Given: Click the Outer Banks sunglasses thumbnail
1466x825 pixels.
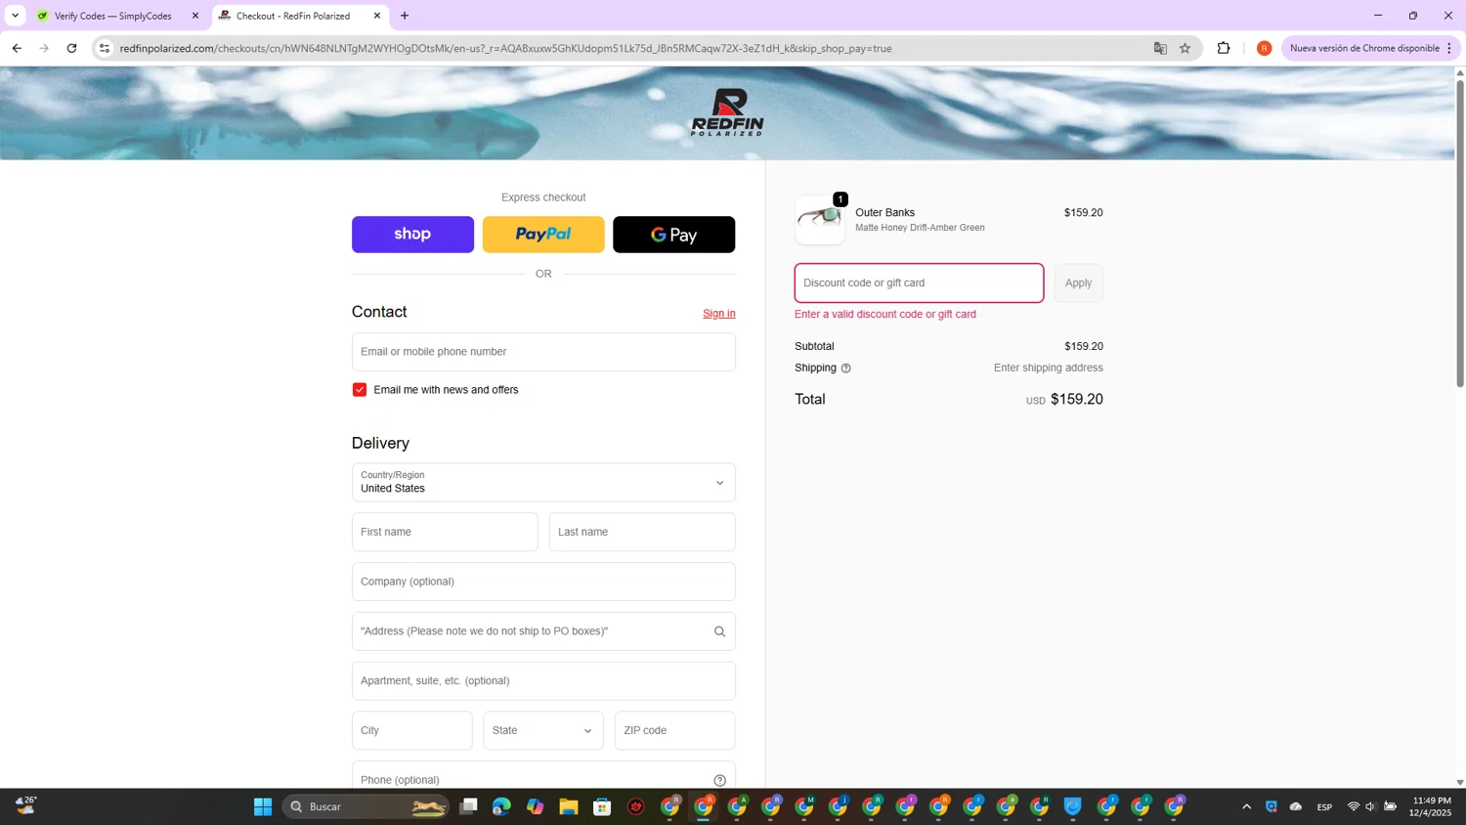Looking at the screenshot, I should pyautogui.click(x=820, y=219).
